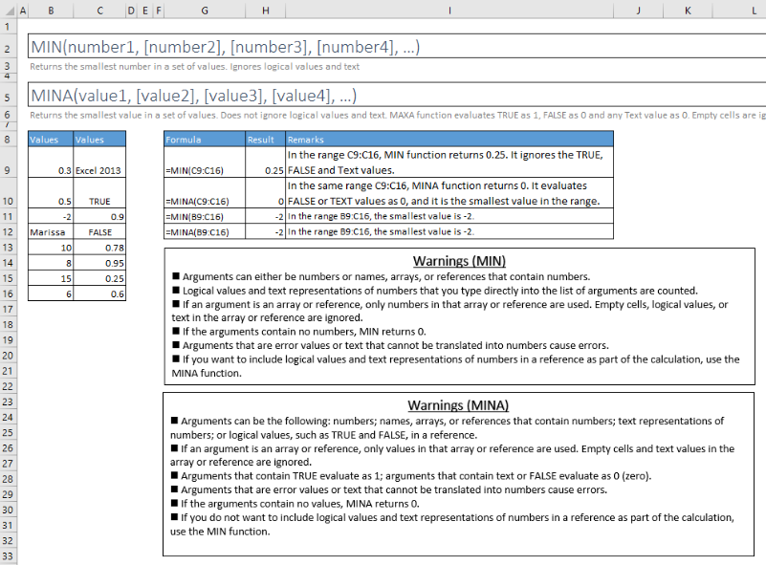Click the =MINA(C9:C16) formula cell

click(x=205, y=193)
